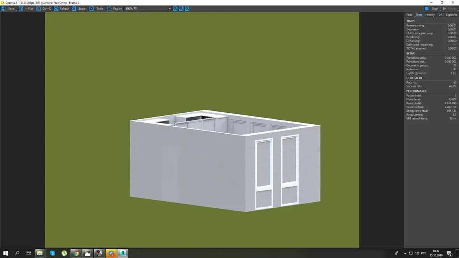This screenshot has height=258, width=459.
Task: Open Skype from taskbar
Action: tap(53, 253)
